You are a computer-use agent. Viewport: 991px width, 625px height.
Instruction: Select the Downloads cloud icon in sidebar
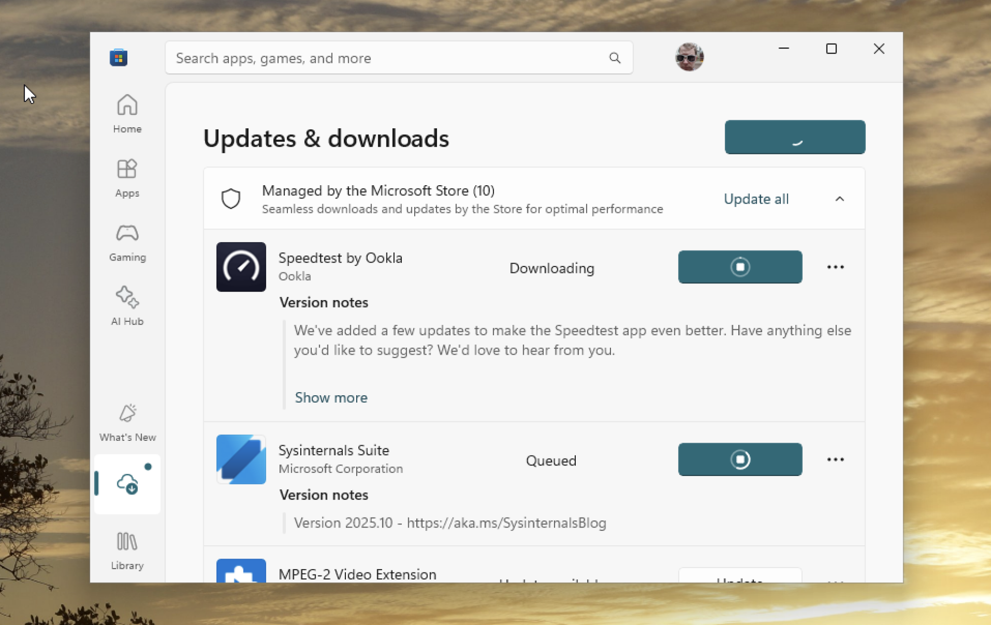pos(127,484)
